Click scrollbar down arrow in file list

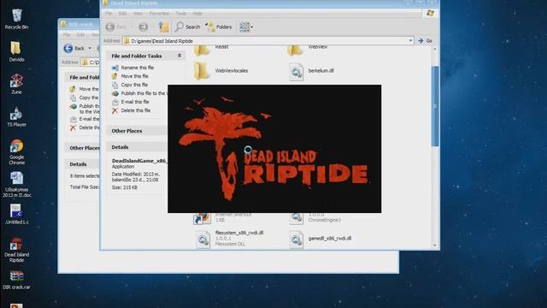tap(435, 246)
